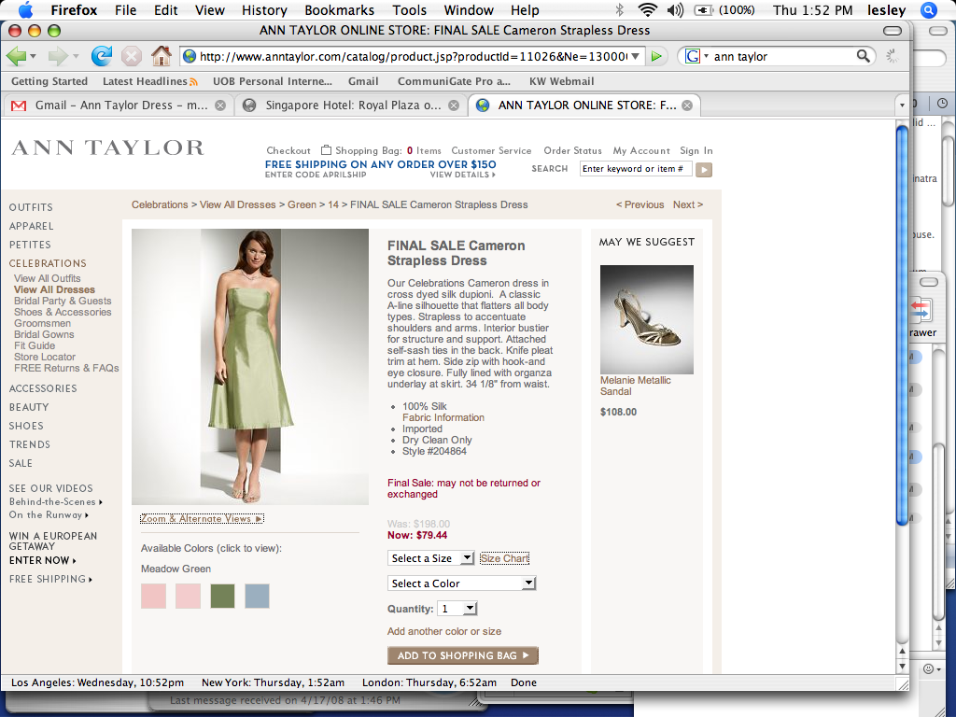Image resolution: width=956 pixels, height=717 pixels.
Task: Open the URL bar history dropdown
Action: [635, 56]
